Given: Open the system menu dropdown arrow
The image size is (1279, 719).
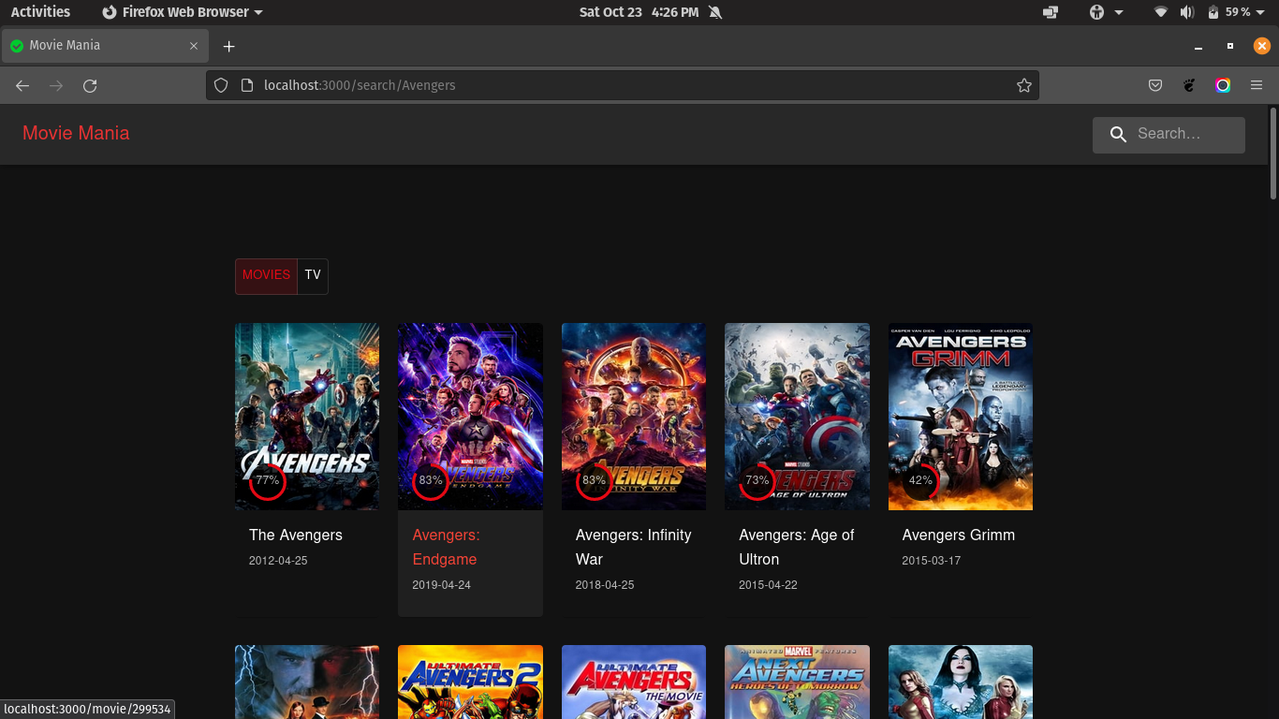Looking at the screenshot, I should pos(1262,12).
